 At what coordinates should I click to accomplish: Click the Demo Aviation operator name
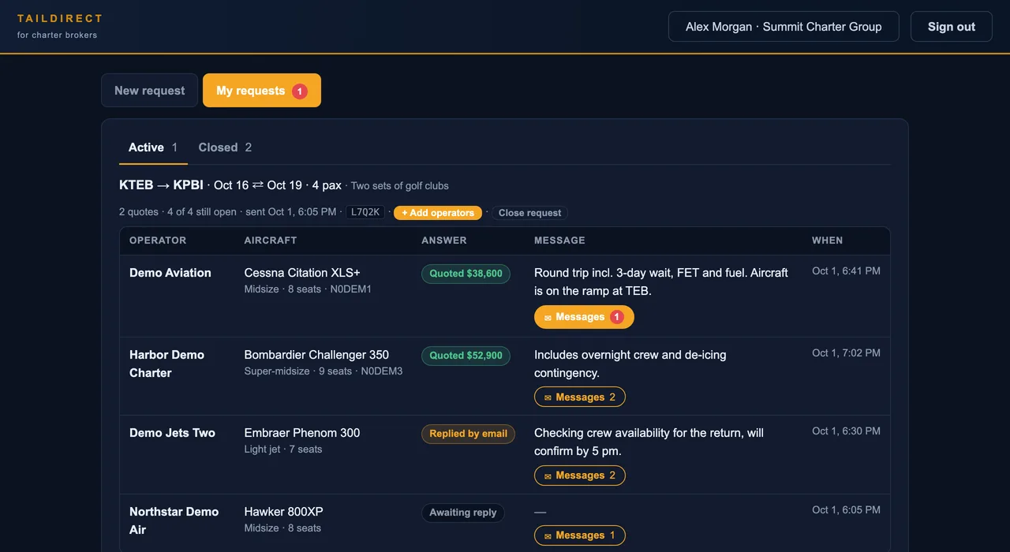tap(170, 273)
